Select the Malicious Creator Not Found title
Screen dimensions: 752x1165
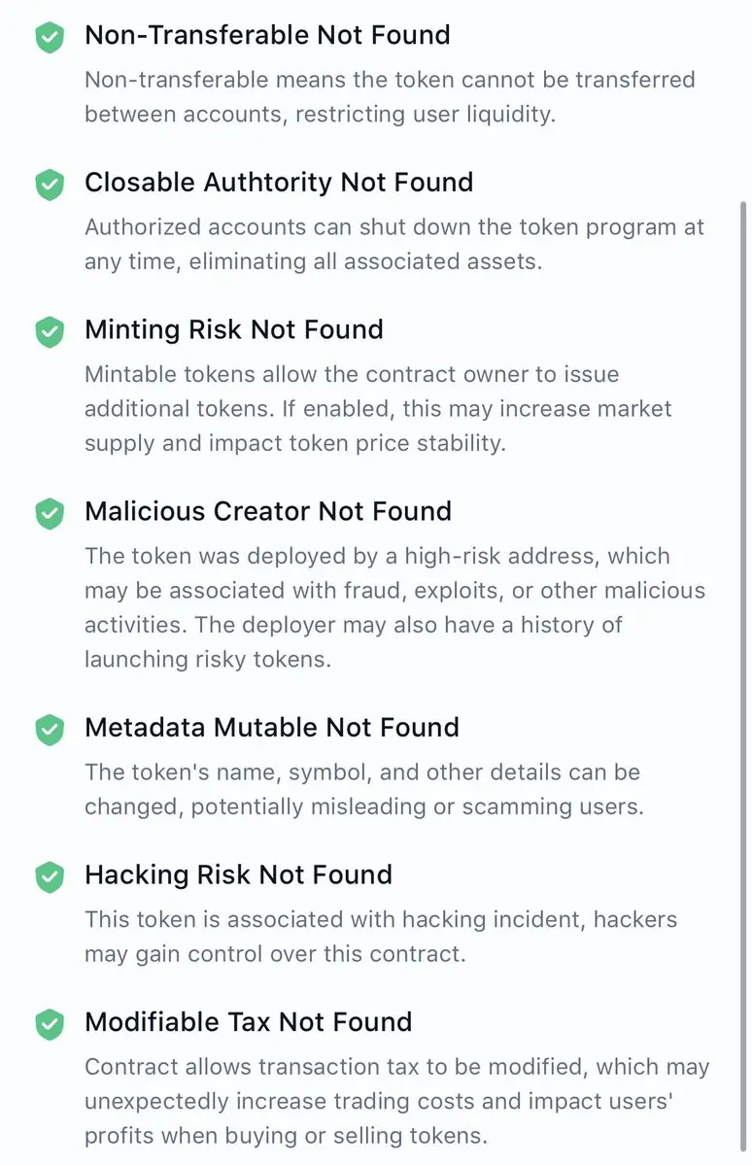pyautogui.click(x=268, y=511)
